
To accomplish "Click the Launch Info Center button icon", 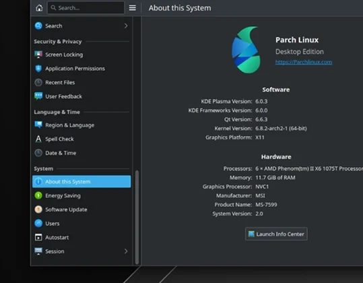I will 251,234.
